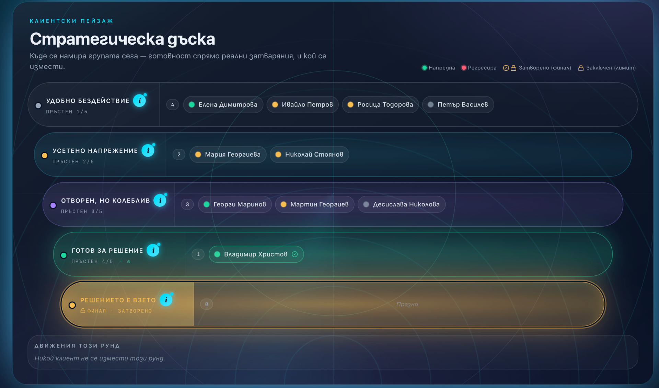Click the lock icon next to Затворено (финал)
This screenshot has height=388, width=659.
pos(513,68)
